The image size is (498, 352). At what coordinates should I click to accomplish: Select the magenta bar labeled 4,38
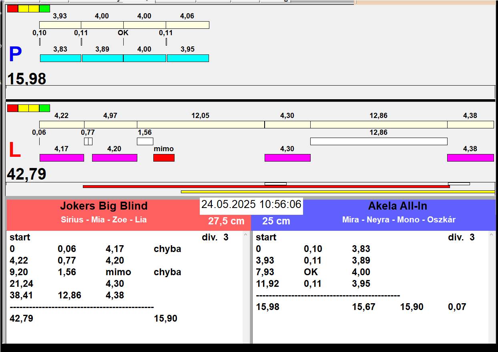point(470,158)
